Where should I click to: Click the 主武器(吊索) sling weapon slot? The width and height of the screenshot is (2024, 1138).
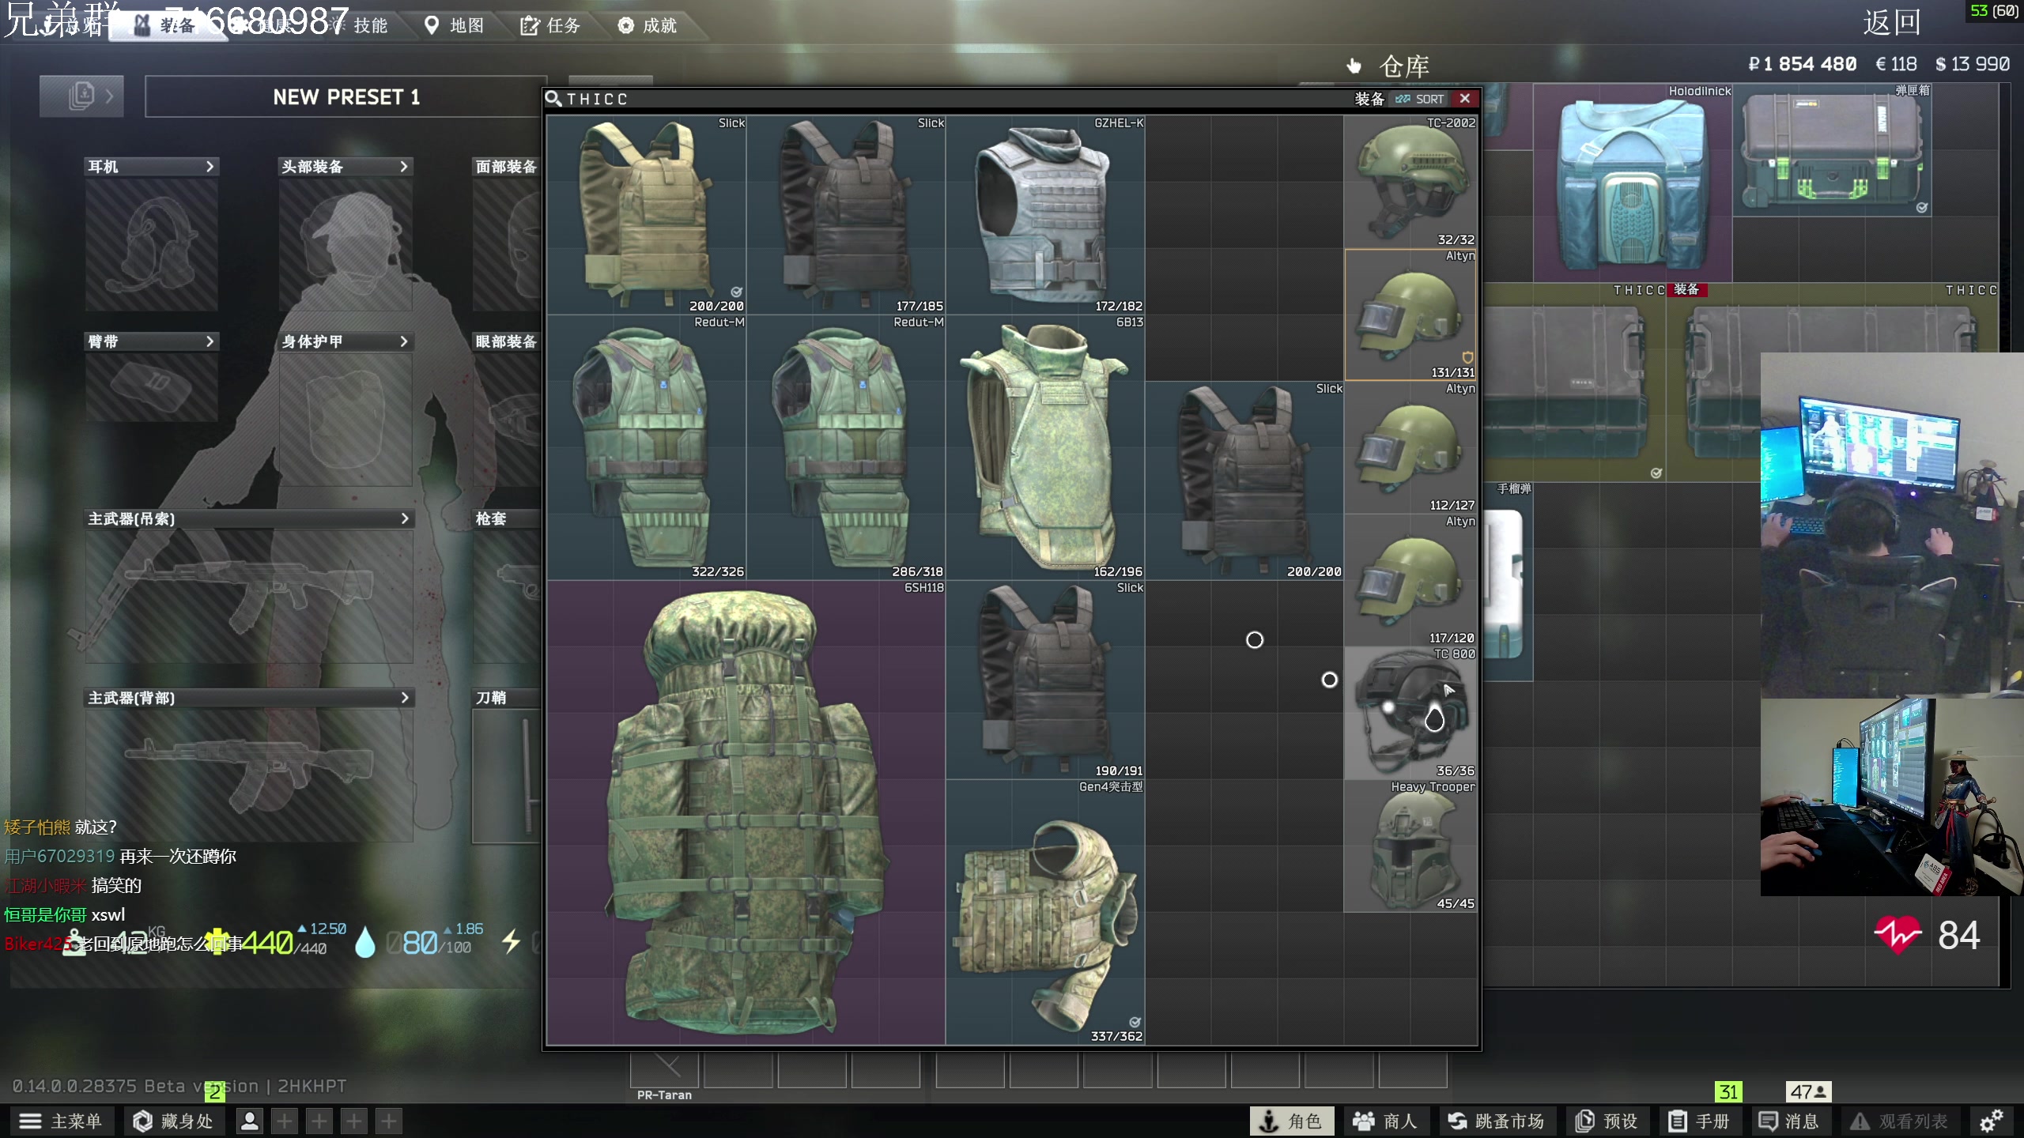pyautogui.click(x=249, y=597)
